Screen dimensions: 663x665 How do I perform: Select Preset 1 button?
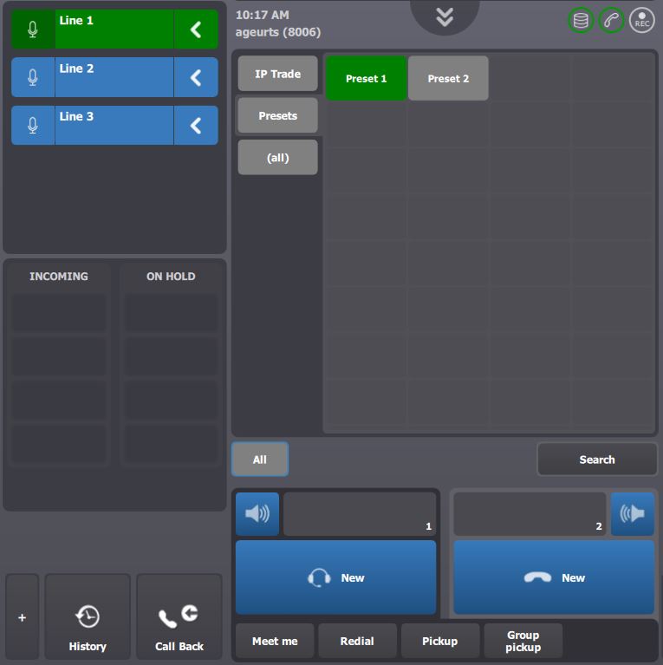click(x=367, y=78)
